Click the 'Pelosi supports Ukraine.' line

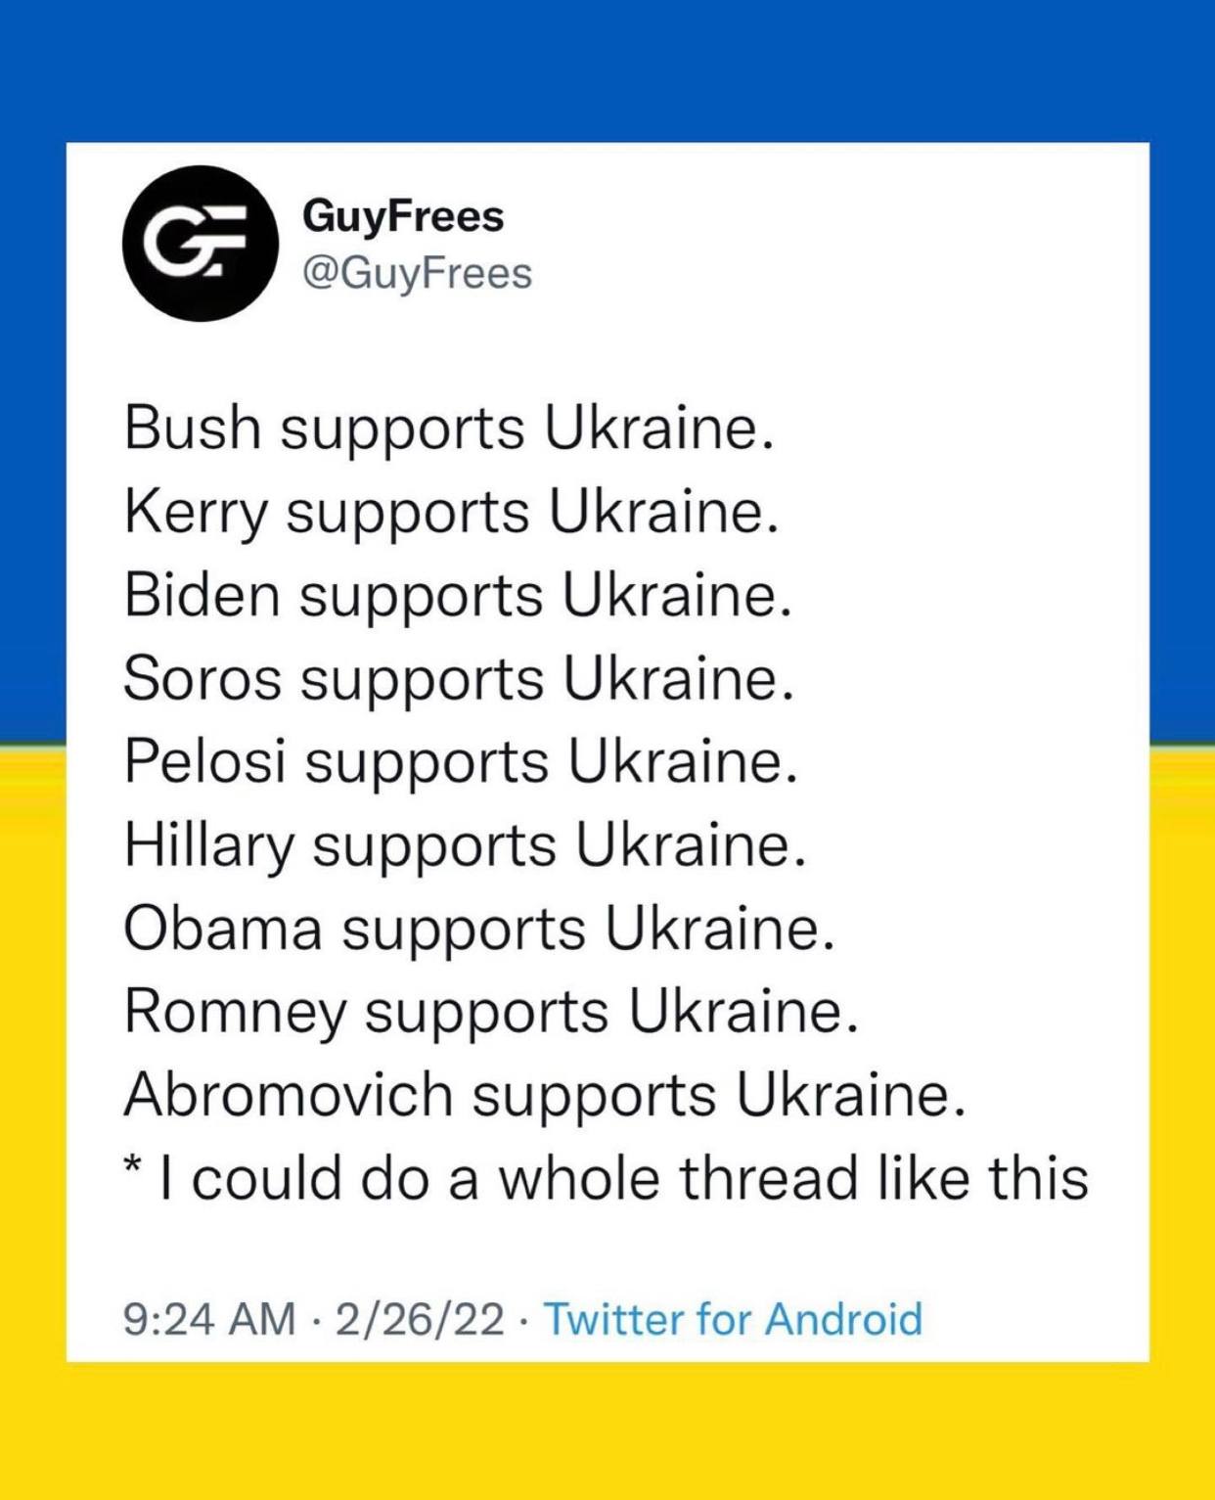461,761
